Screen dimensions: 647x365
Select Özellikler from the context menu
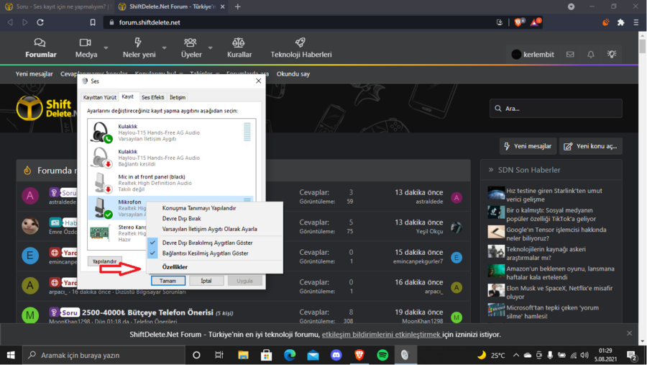pyautogui.click(x=175, y=267)
